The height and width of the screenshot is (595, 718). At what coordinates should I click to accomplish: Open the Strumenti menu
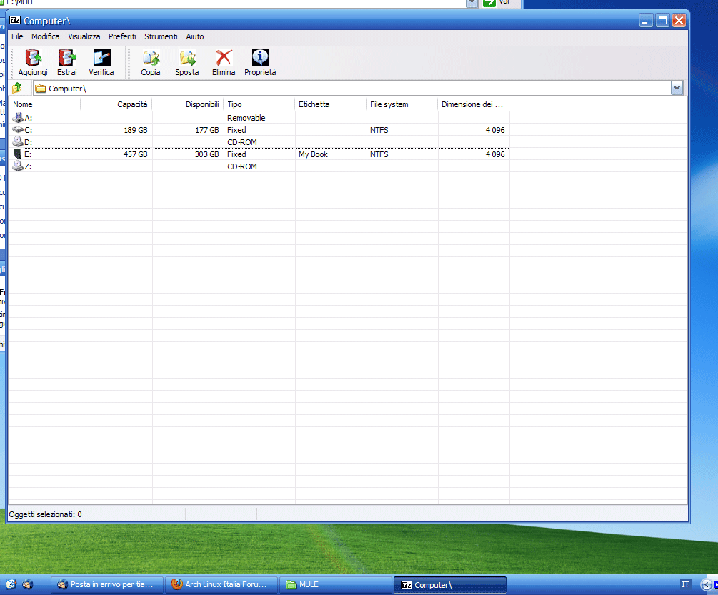click(x=161, y=36)
